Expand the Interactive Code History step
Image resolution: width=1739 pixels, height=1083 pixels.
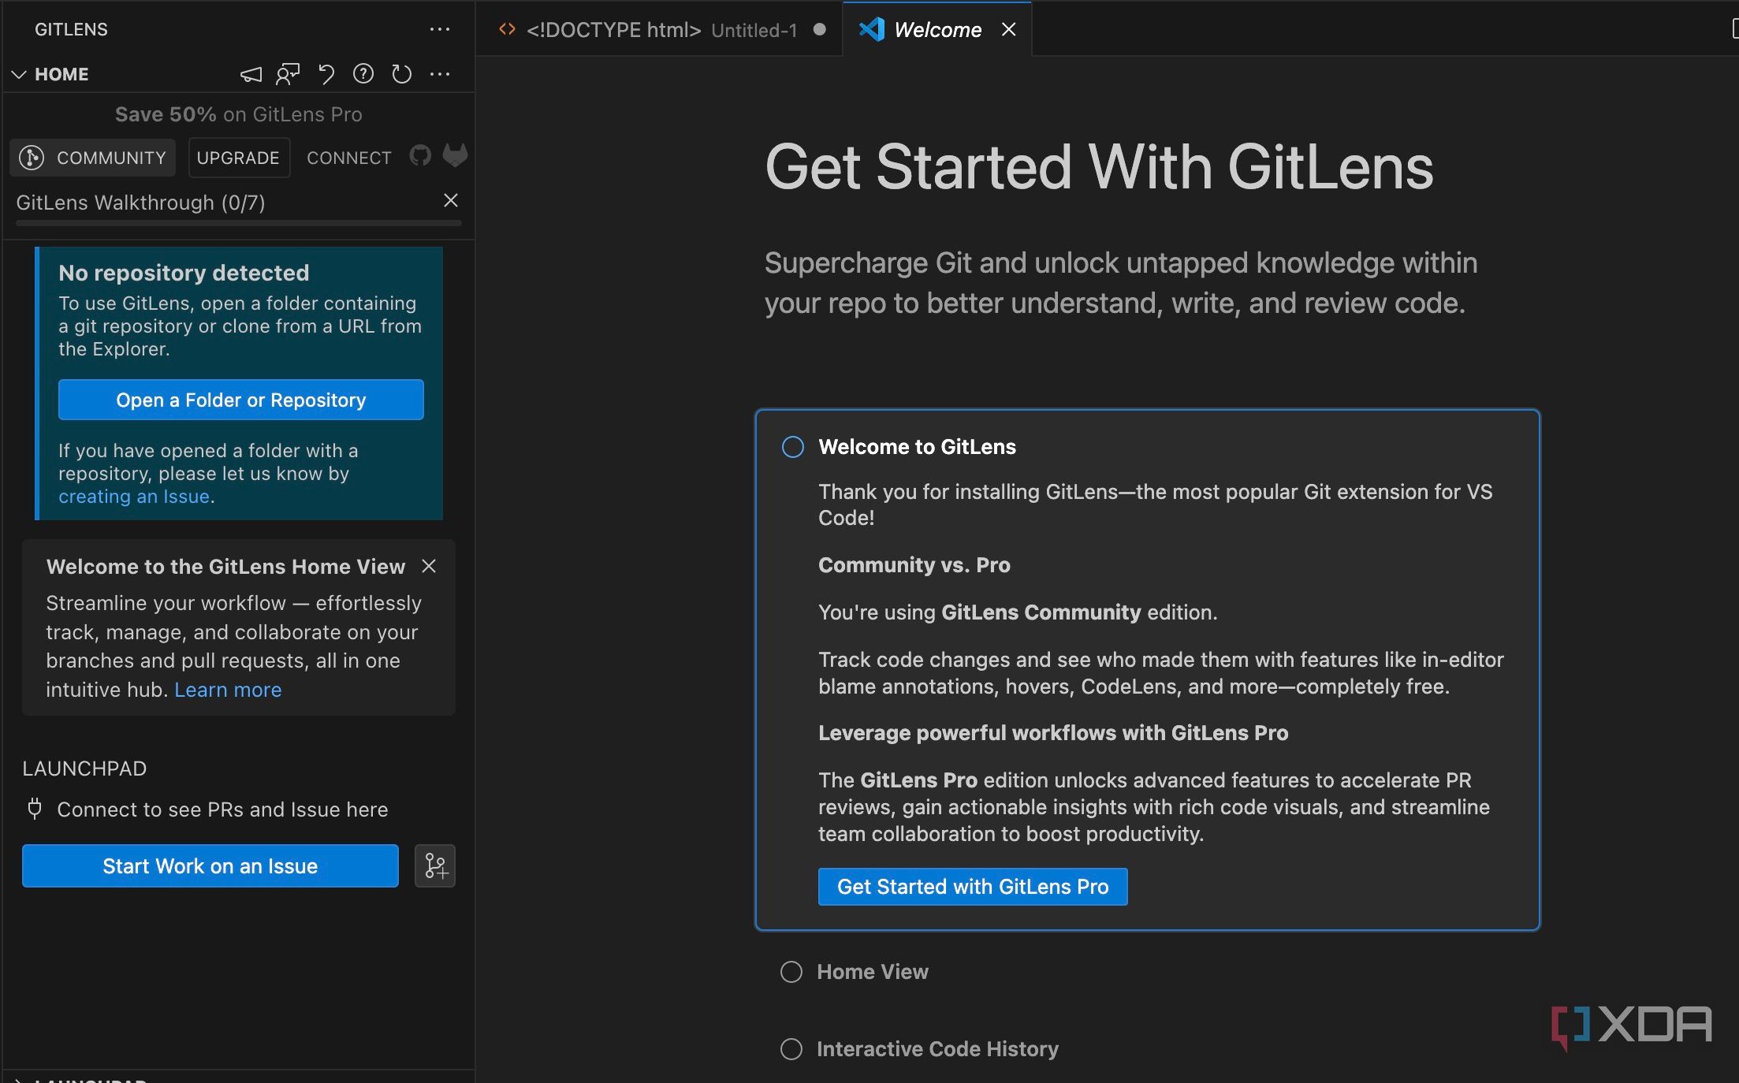tap(937, 1049)
